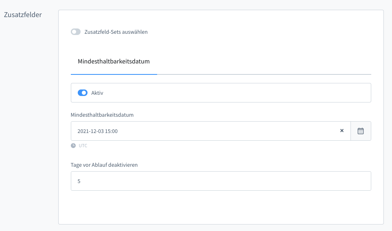This screenshot has height=231, width=392.
Task: Click the Zusatzfelder section heading
Action: coord(23,15)
